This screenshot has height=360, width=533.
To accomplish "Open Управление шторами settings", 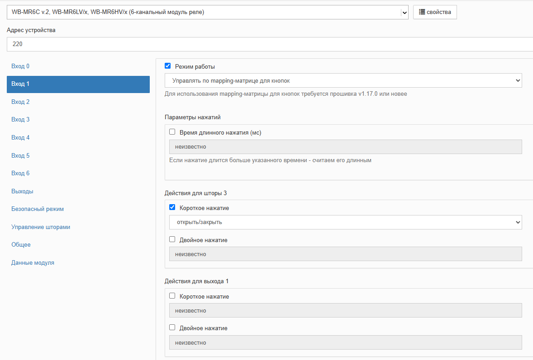I will click(x=41, y=227).
